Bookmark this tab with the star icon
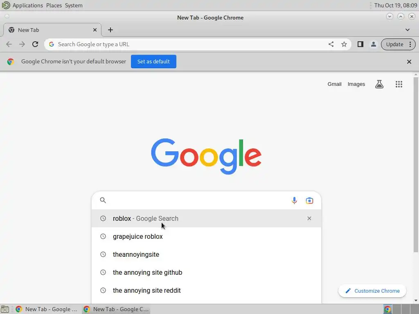Image resolution: width=419 pixels, height=314 pixels. point(344,44)
